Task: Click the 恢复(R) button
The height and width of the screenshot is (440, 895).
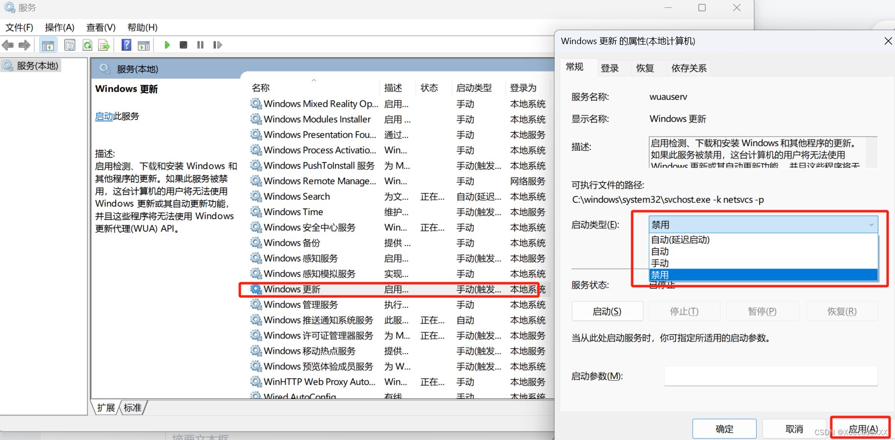Action: (x=842, y=312)
